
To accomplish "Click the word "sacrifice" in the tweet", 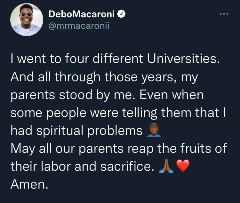I will click(x=128, y=167).
